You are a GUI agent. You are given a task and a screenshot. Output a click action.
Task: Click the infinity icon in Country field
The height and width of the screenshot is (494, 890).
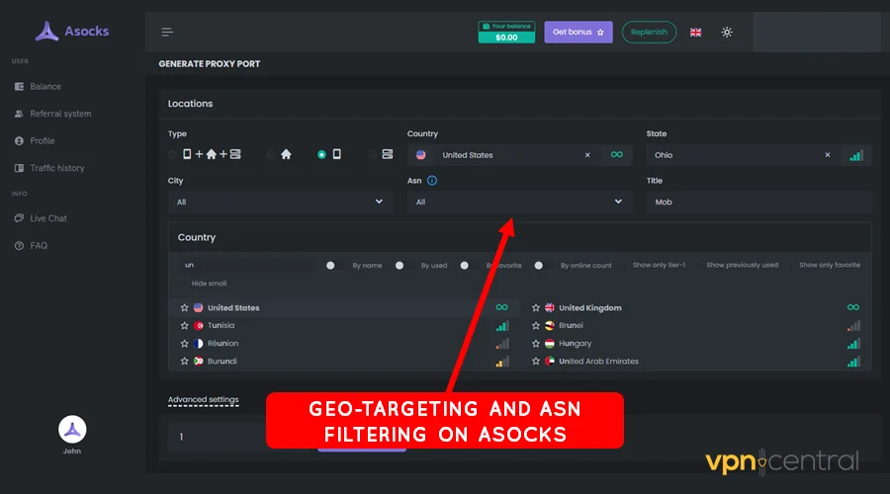(616, 155)
